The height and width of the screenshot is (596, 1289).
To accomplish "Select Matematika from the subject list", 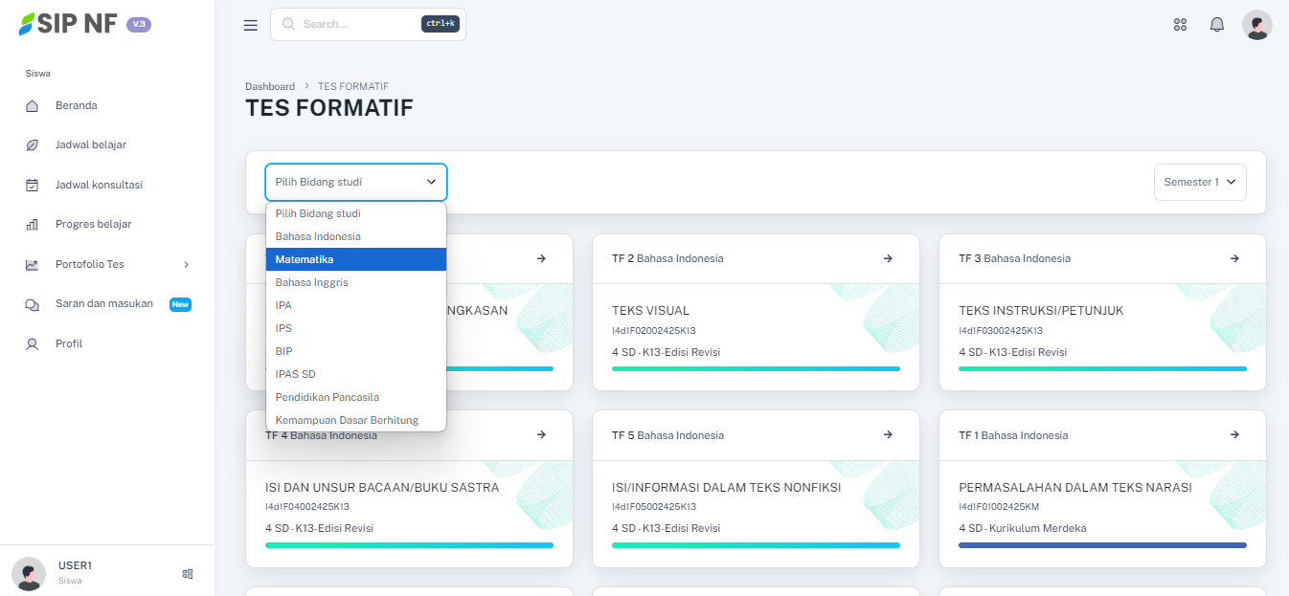I will [355, 259].
